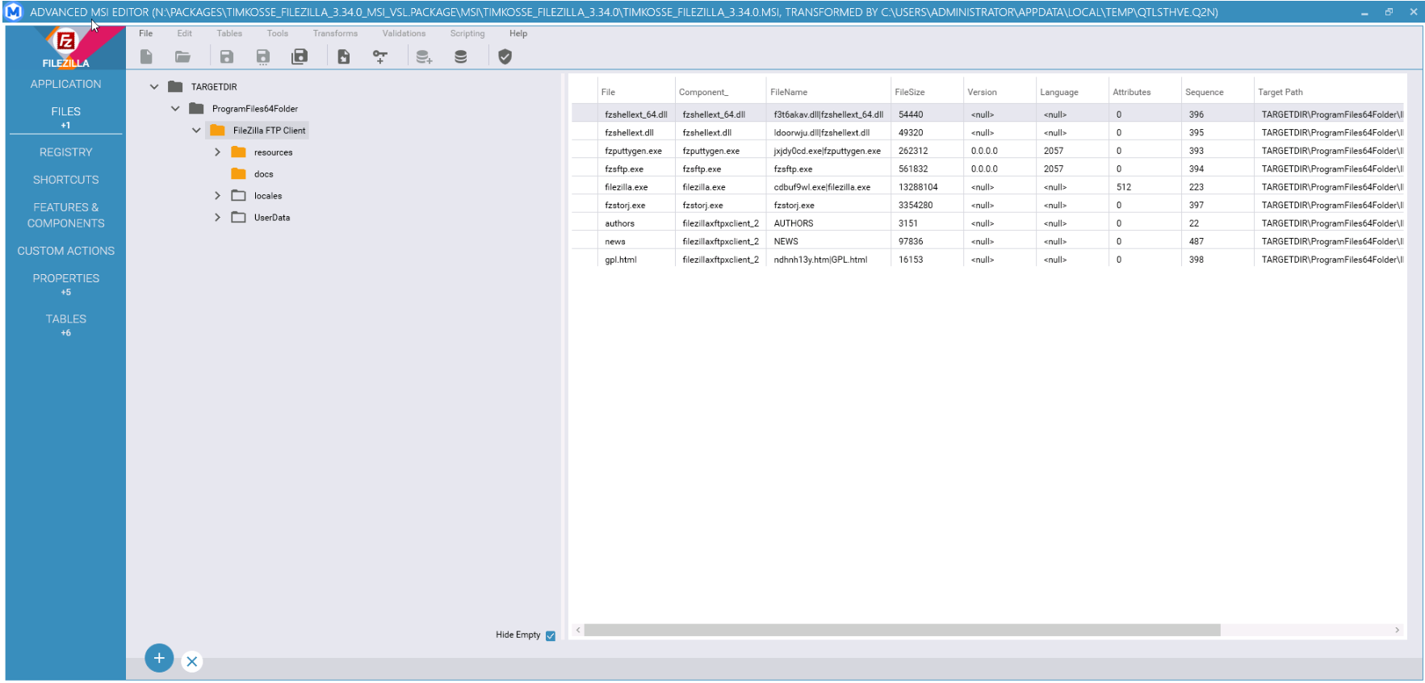Click the Save As toolbar icon
1425x683 pixels.
pyautogui.click(x=263, y=56)
